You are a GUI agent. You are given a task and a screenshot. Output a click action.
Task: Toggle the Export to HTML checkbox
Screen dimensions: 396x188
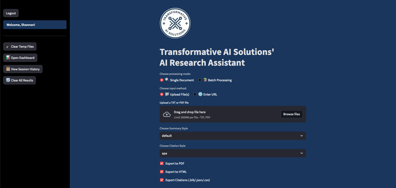point(162,172)
